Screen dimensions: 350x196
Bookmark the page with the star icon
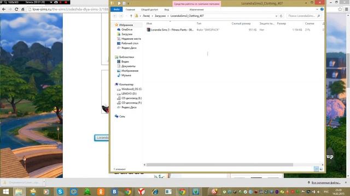340,9
